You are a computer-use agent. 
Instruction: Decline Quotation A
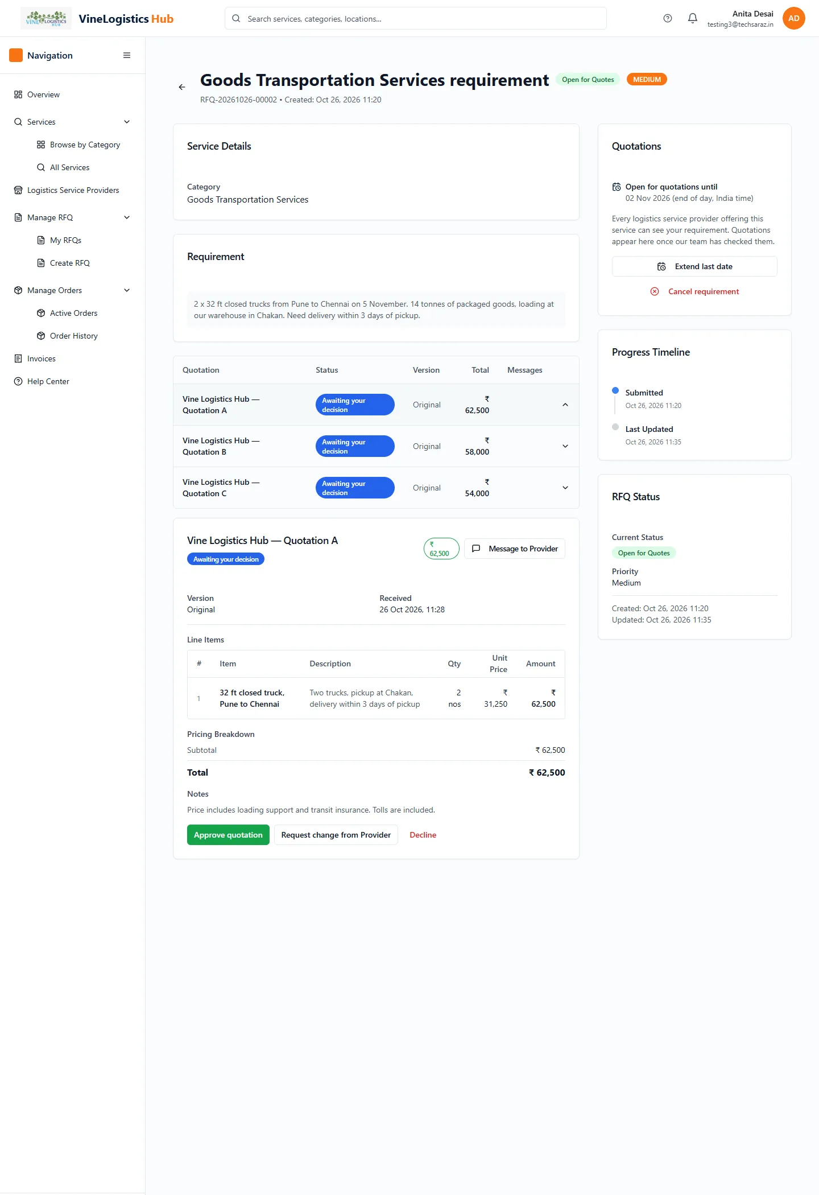point(423,835)
